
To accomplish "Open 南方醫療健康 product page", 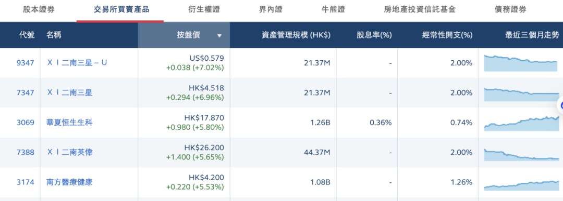I will tap(70, 182).
